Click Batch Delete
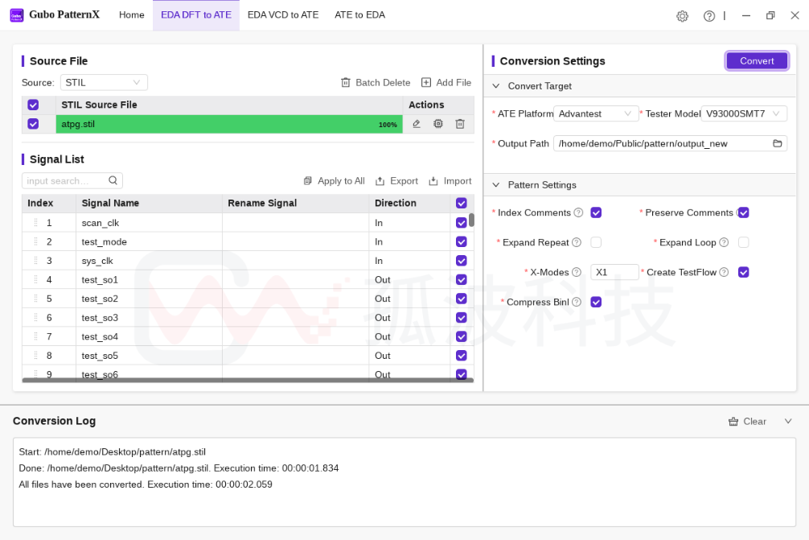This screenshot has height=540, width=809. (x=376, y=83)
